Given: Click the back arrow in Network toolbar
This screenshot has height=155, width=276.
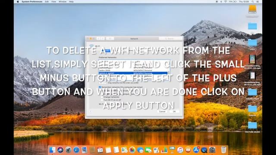Looking at the screenshot, I should point(99,38).
